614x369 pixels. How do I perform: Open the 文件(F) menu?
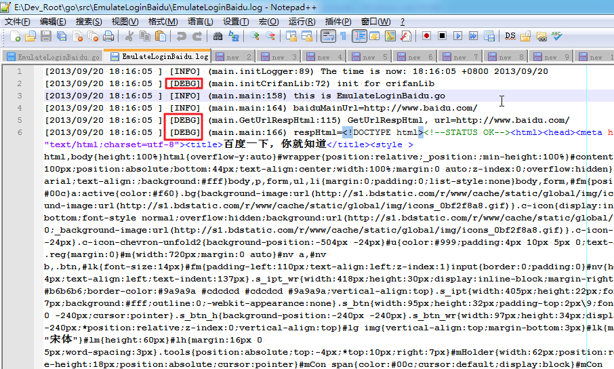tap(17, 22)
